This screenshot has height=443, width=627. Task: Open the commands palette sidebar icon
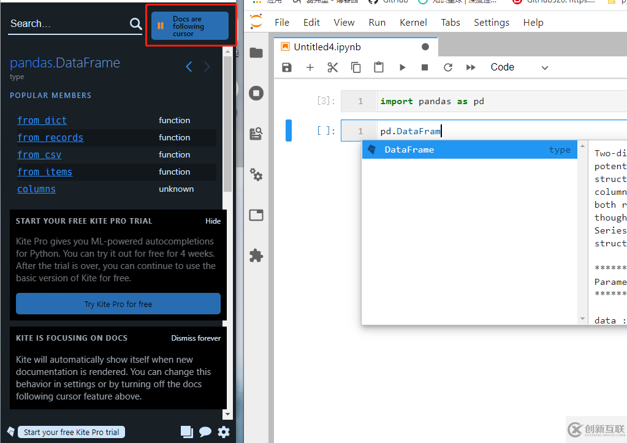click(x=256, y=134)
